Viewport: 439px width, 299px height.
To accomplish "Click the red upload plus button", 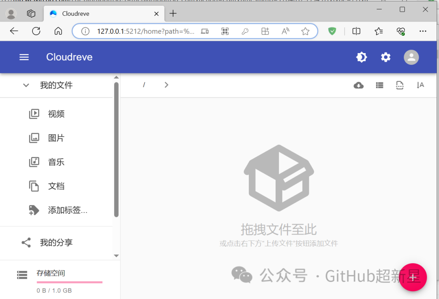I will click(413, 277).
